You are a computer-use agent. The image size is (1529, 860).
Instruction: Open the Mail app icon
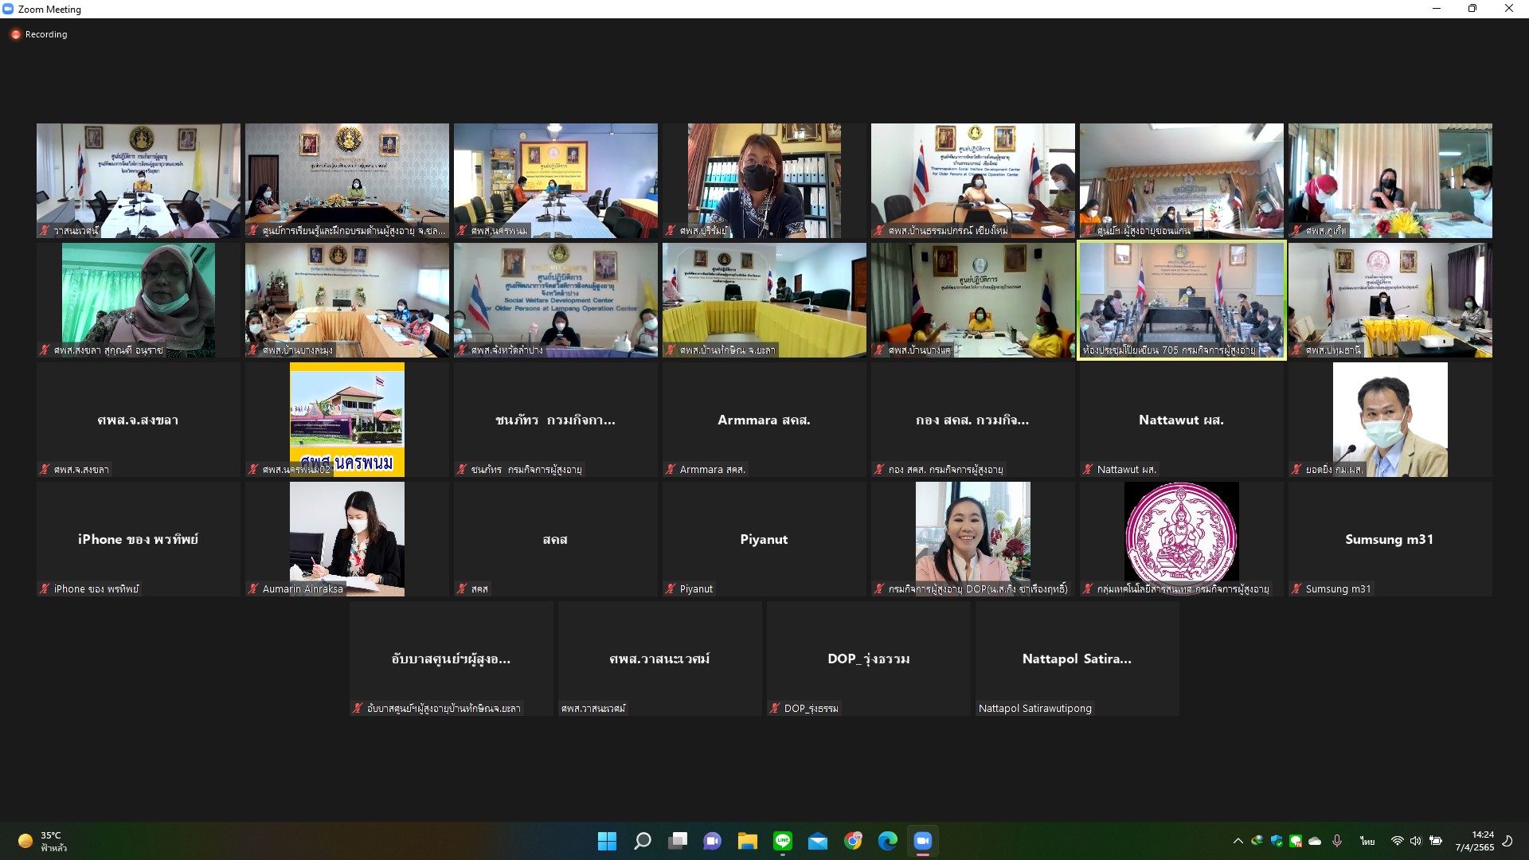pyautogui.click(x=818, y=841)
